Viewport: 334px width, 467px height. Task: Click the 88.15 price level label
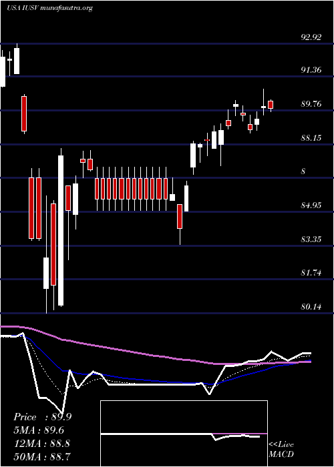pyautogui.click(x=311, y=138)
